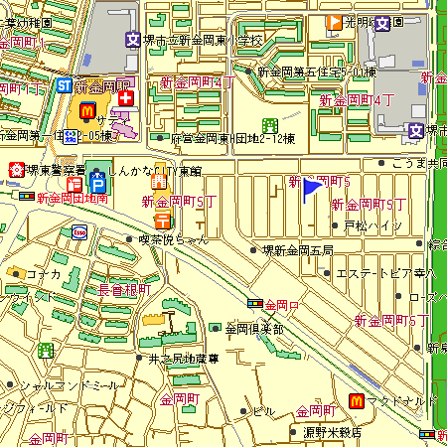This screenshot has height=447, width=447.
Task: Click the 長曽根町 district label
Action: pos(124,290)
